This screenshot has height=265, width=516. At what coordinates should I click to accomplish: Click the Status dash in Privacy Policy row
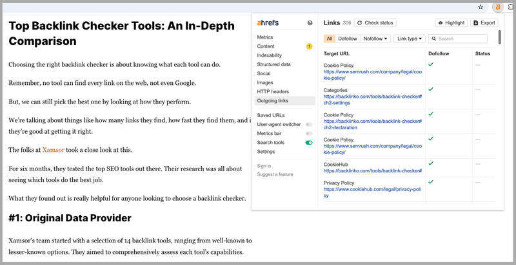point(478,183)
